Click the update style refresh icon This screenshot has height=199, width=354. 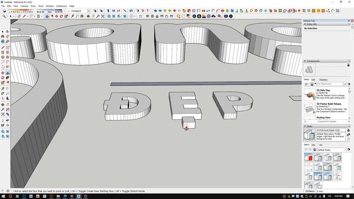pyautogui.click(x=348, y=139)
